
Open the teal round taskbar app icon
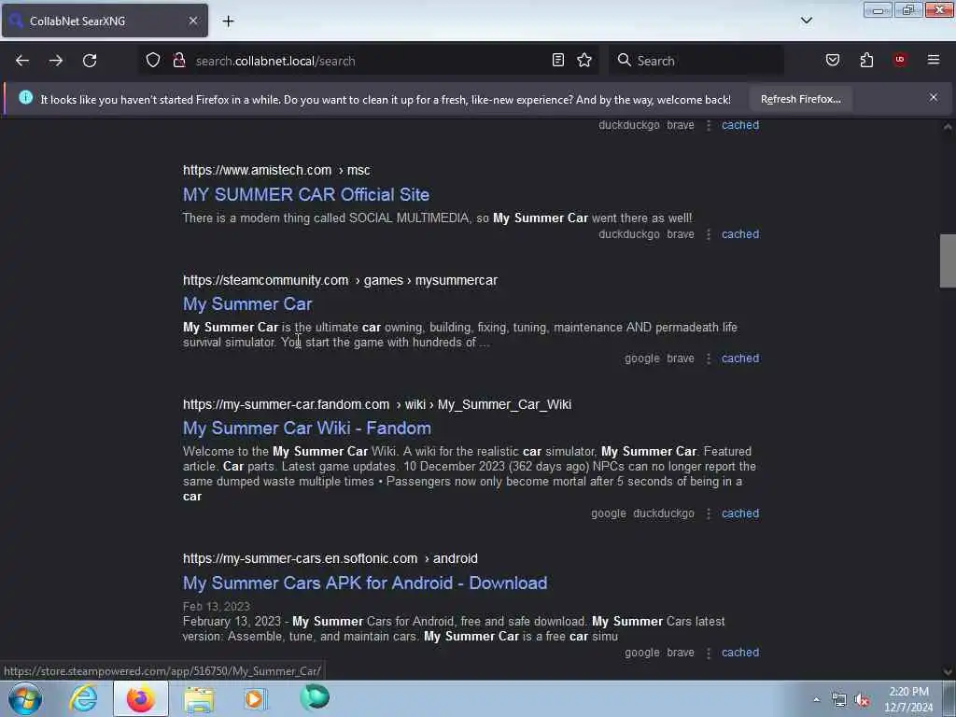[x=315, y=697]
